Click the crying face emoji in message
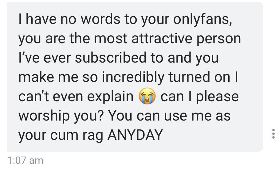The height and width of the screenshot is (169, 279). (x=147, y=96)
